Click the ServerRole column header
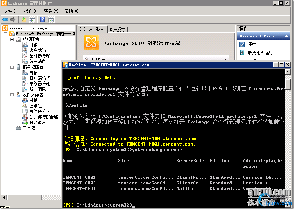 coord(190,161)
